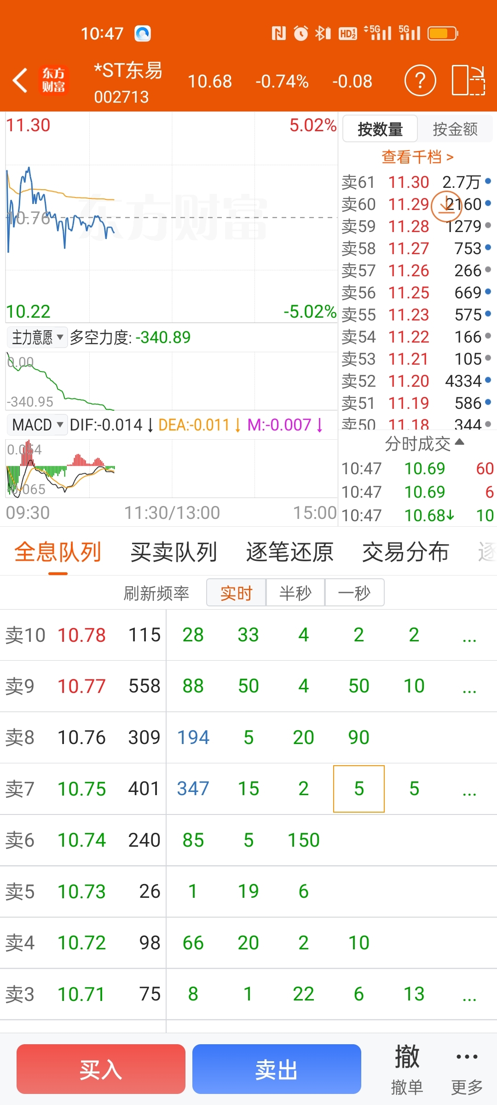Open the 主力意愿 indicator dropdown

coord(37,337)
